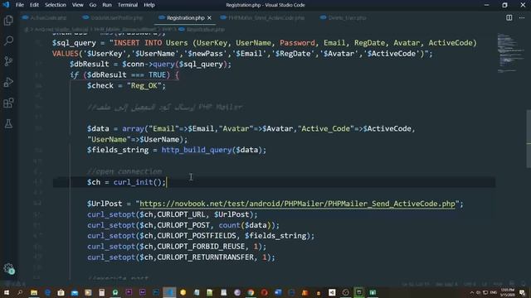Screen dimensions: 531x298
Task: Open File Explorer from the taskbar
Action: point(34,292)
